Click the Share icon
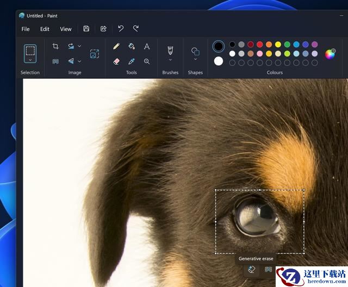This screenshot has width=348, height=287. pyautogui.click(x=103, y=29)
